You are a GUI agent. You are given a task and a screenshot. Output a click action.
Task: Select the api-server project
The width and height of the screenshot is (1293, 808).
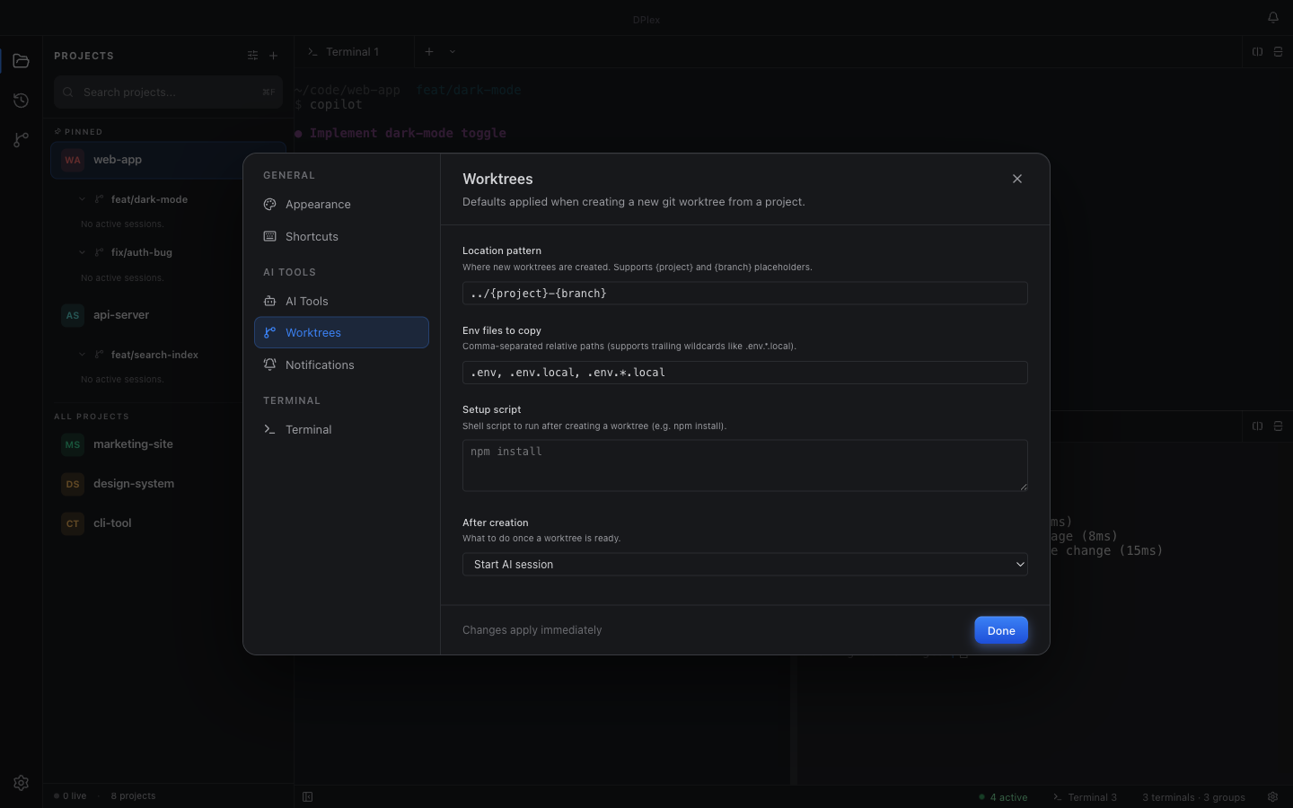pyautogui.click(x=168, y=315)
